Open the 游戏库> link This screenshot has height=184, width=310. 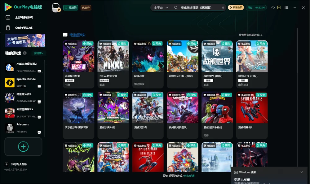coord(38,53)
